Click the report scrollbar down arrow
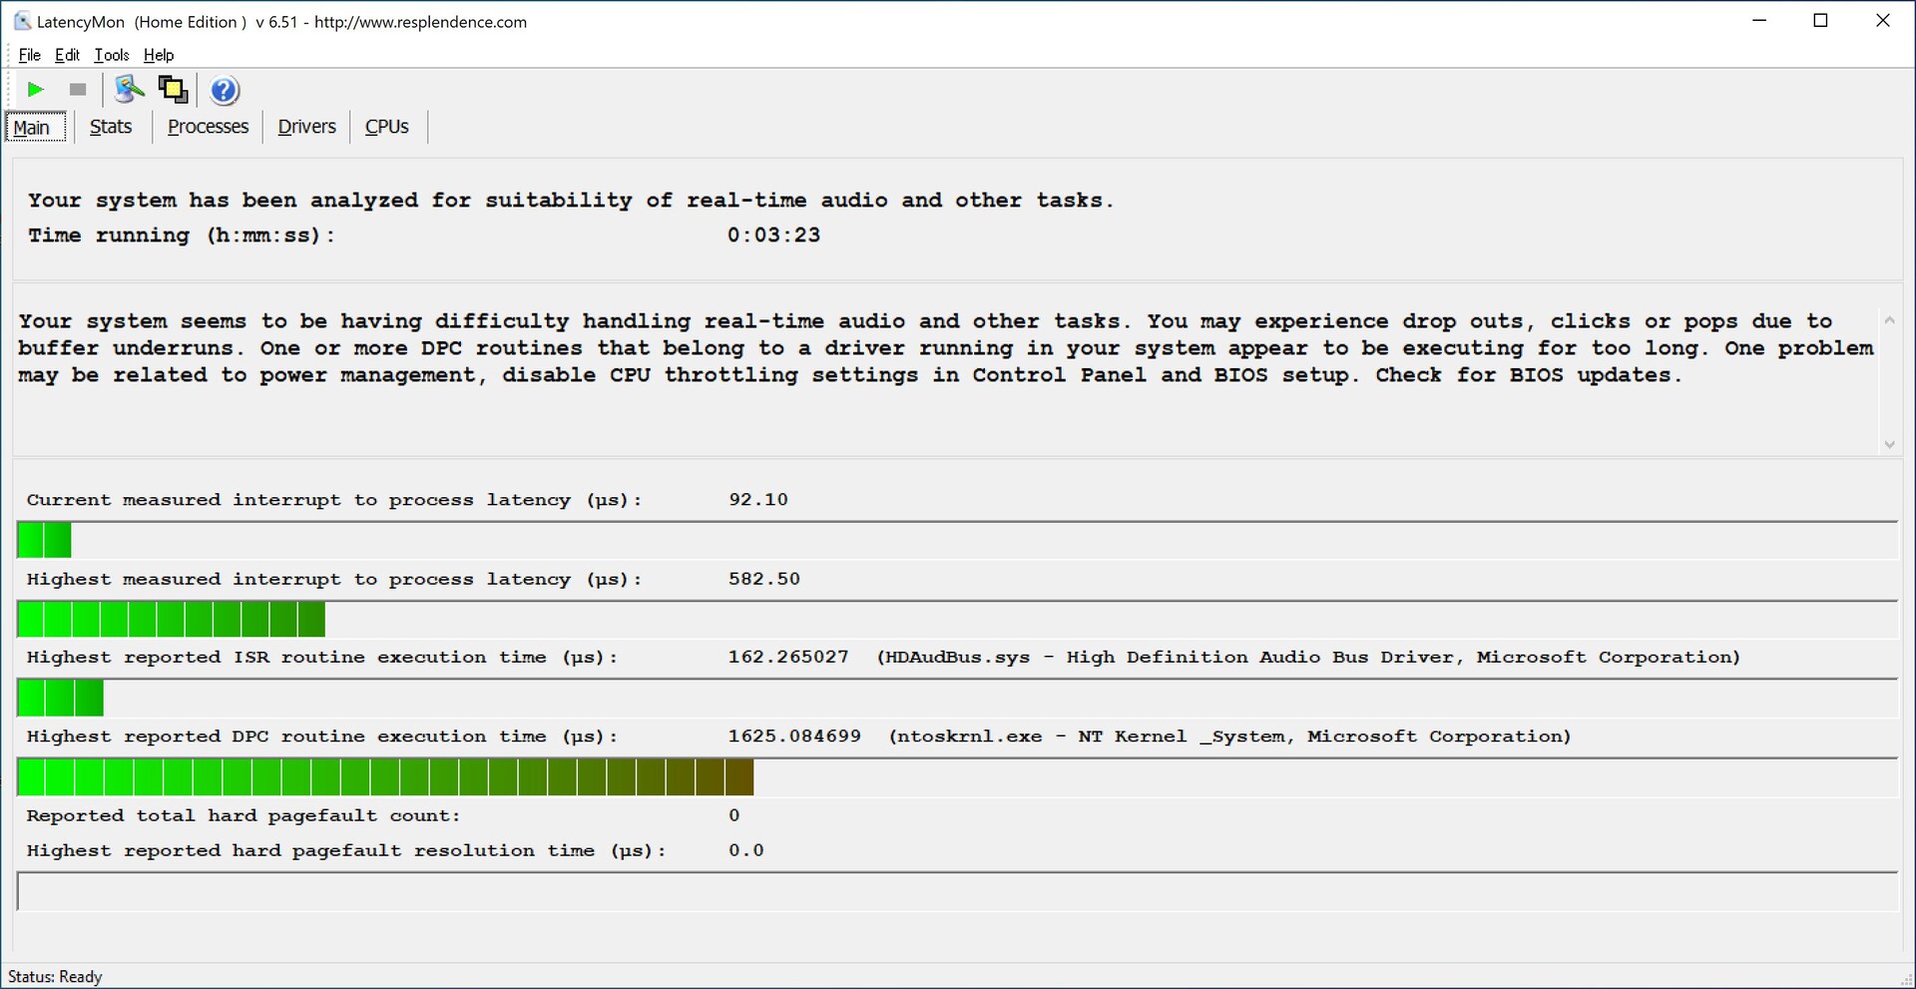Image resolution: width=1916 pixels, height=989 pixels. (1889, 444)
